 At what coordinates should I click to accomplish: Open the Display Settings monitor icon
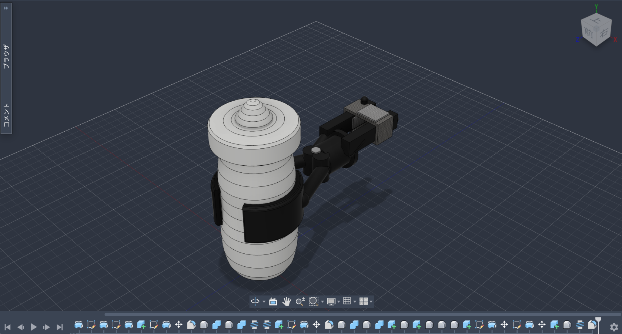[x=331, y=301]
